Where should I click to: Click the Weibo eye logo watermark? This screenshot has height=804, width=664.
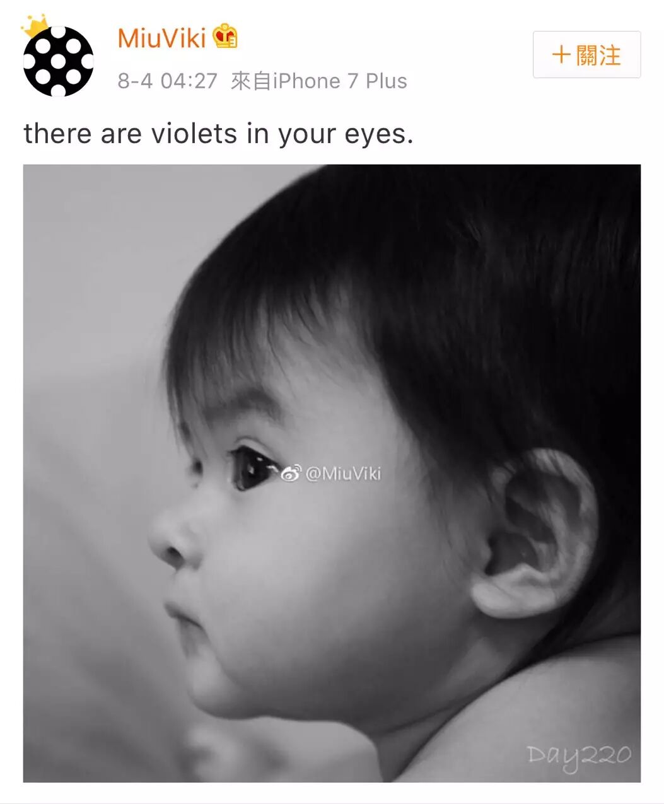coord(291,473)
